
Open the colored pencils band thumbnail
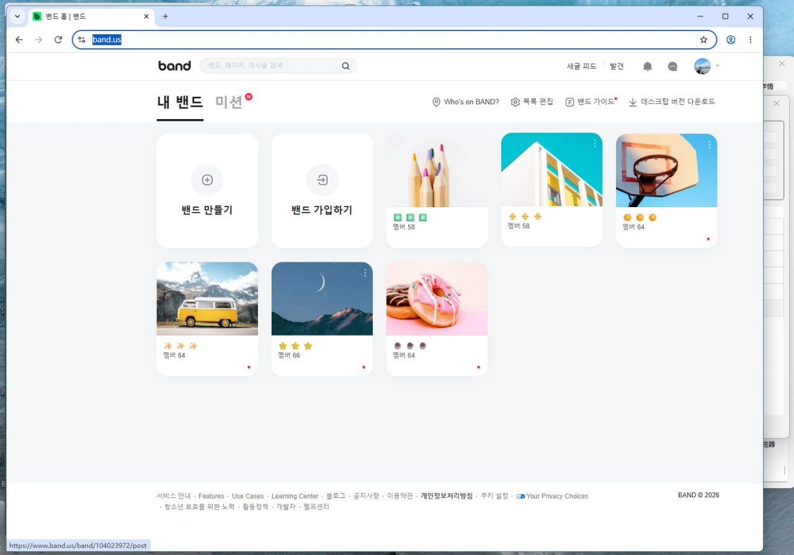437,171
